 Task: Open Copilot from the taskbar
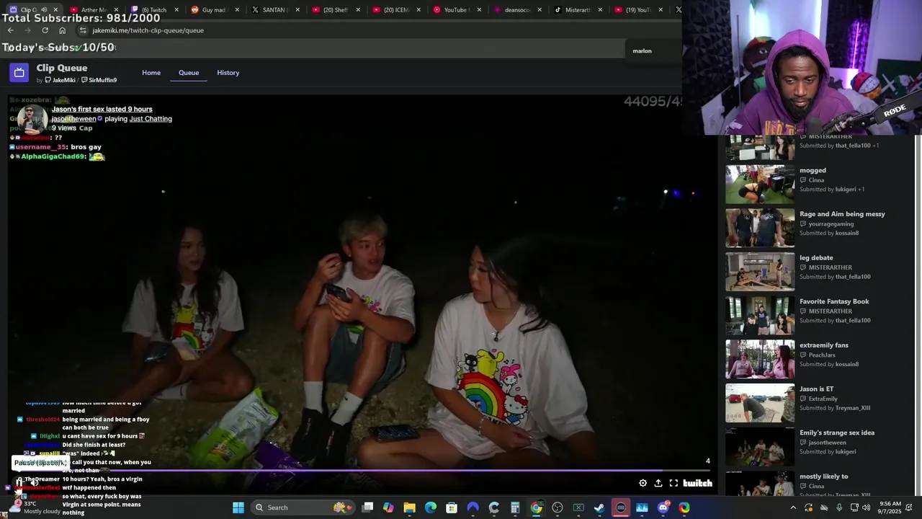coord(388,507)
